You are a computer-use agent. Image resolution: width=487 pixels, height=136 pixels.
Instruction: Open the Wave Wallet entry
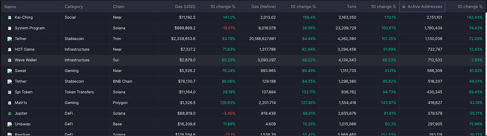26,60
